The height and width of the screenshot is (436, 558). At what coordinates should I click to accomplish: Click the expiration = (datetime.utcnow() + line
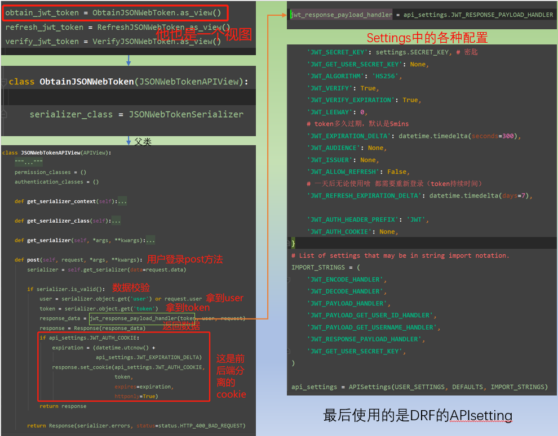pyautogui.click(x=104, y=348)
